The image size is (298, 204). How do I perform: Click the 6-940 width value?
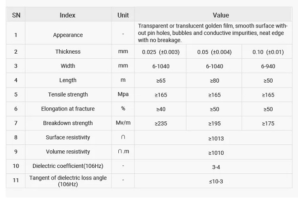[268, 66]
